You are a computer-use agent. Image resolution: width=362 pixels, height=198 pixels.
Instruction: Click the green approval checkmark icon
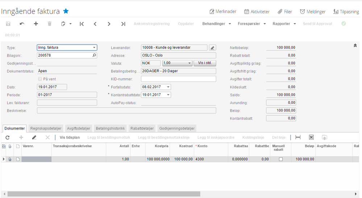click(344, 24)
